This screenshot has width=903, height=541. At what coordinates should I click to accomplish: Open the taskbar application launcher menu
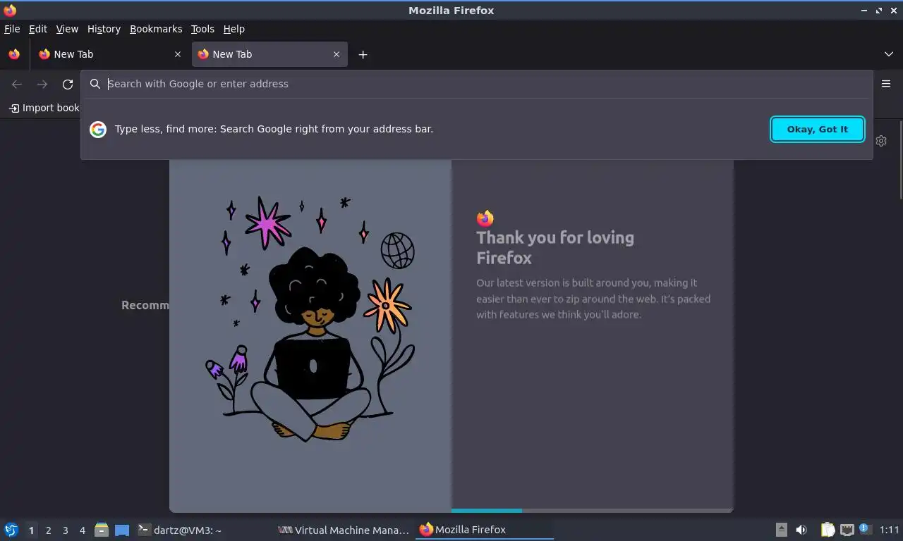[11, 530]
